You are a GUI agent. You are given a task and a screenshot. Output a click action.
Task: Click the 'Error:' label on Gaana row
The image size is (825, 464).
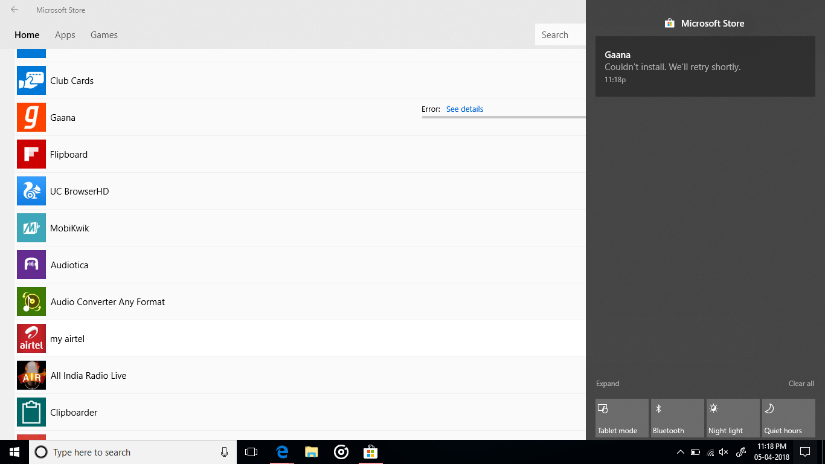point(431,109)
